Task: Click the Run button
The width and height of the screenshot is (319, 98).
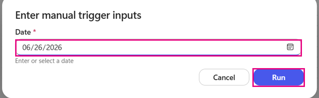Action: click(279, 78)
